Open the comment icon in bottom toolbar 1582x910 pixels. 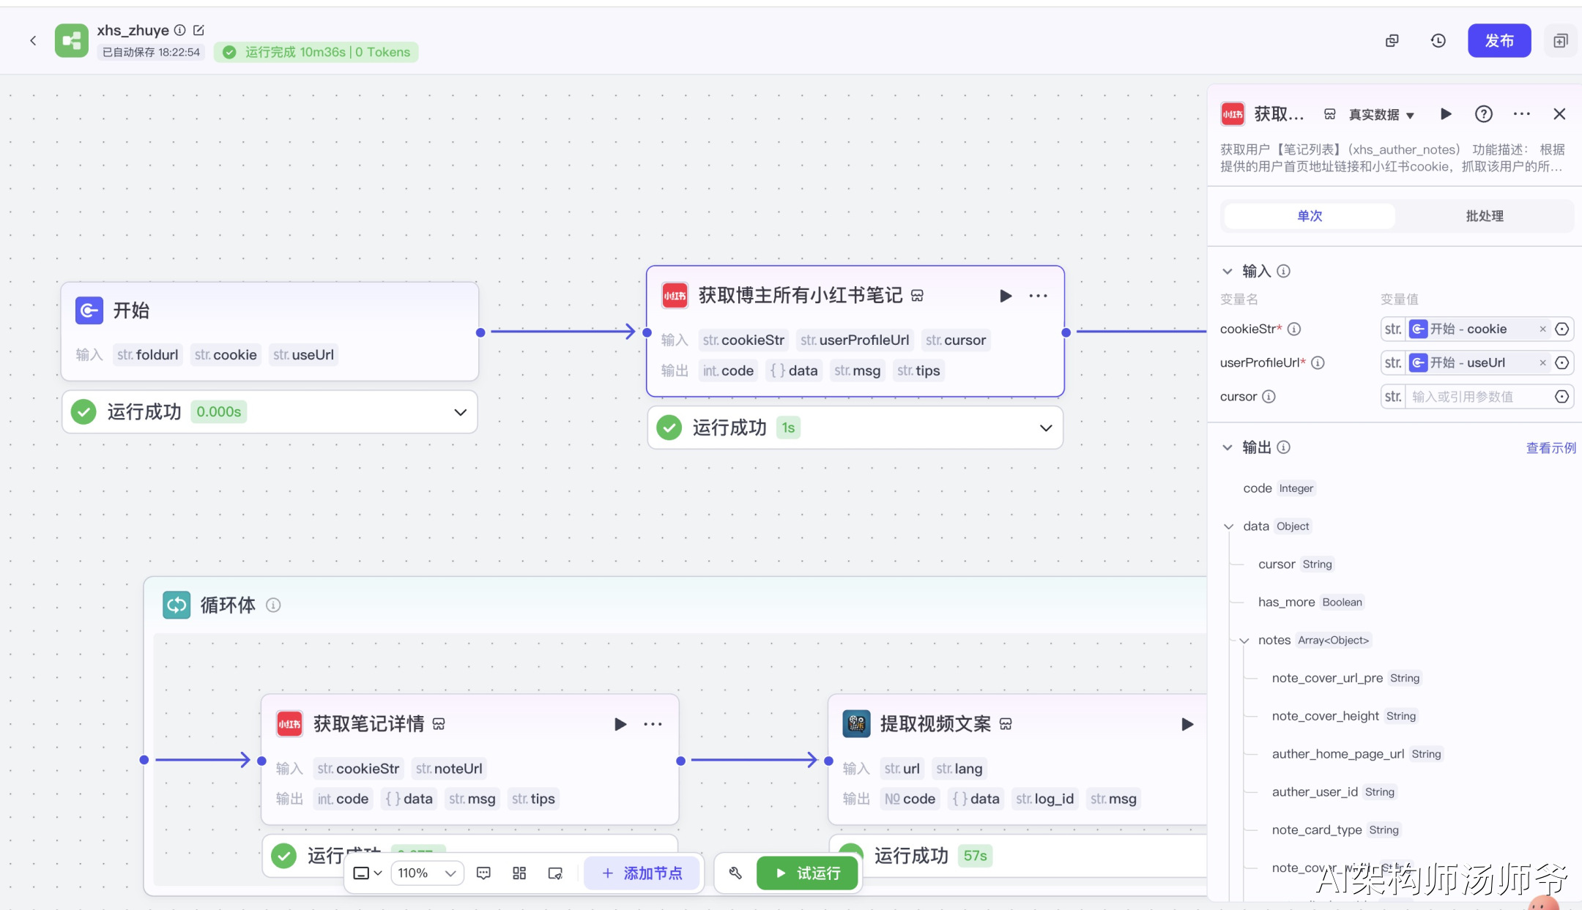click(483, 873)
